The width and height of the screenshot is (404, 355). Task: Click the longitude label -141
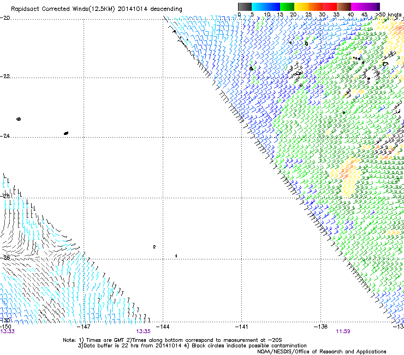tap(242, 327)
